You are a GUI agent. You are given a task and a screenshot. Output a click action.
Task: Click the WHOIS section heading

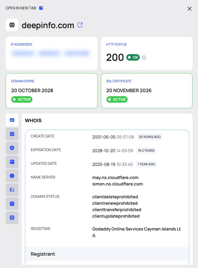coord(33,121)
